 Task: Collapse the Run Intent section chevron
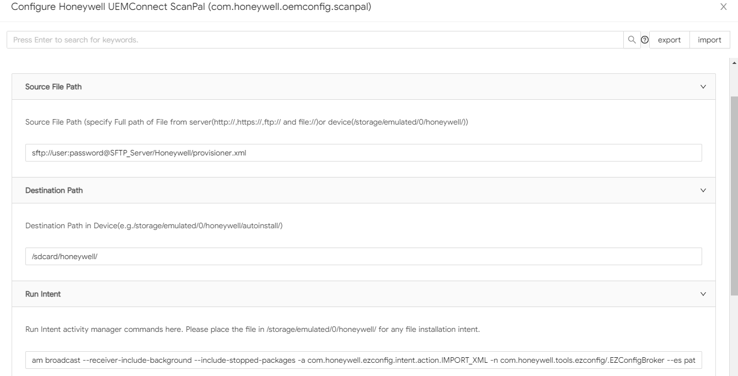pos(703,294)
